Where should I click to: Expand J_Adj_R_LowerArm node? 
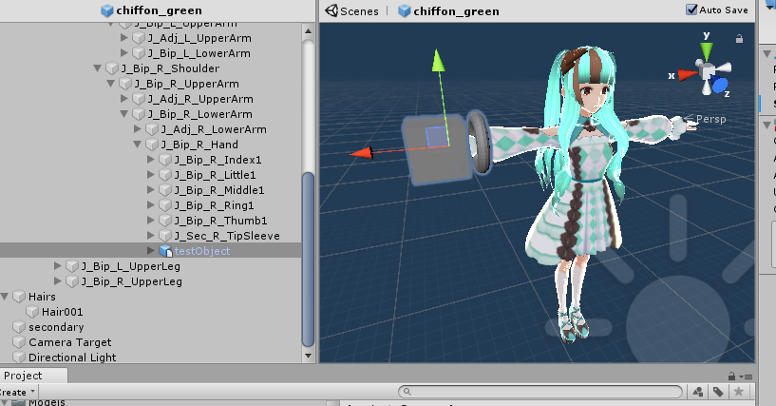pyautogui.click(x=138, y=128)
